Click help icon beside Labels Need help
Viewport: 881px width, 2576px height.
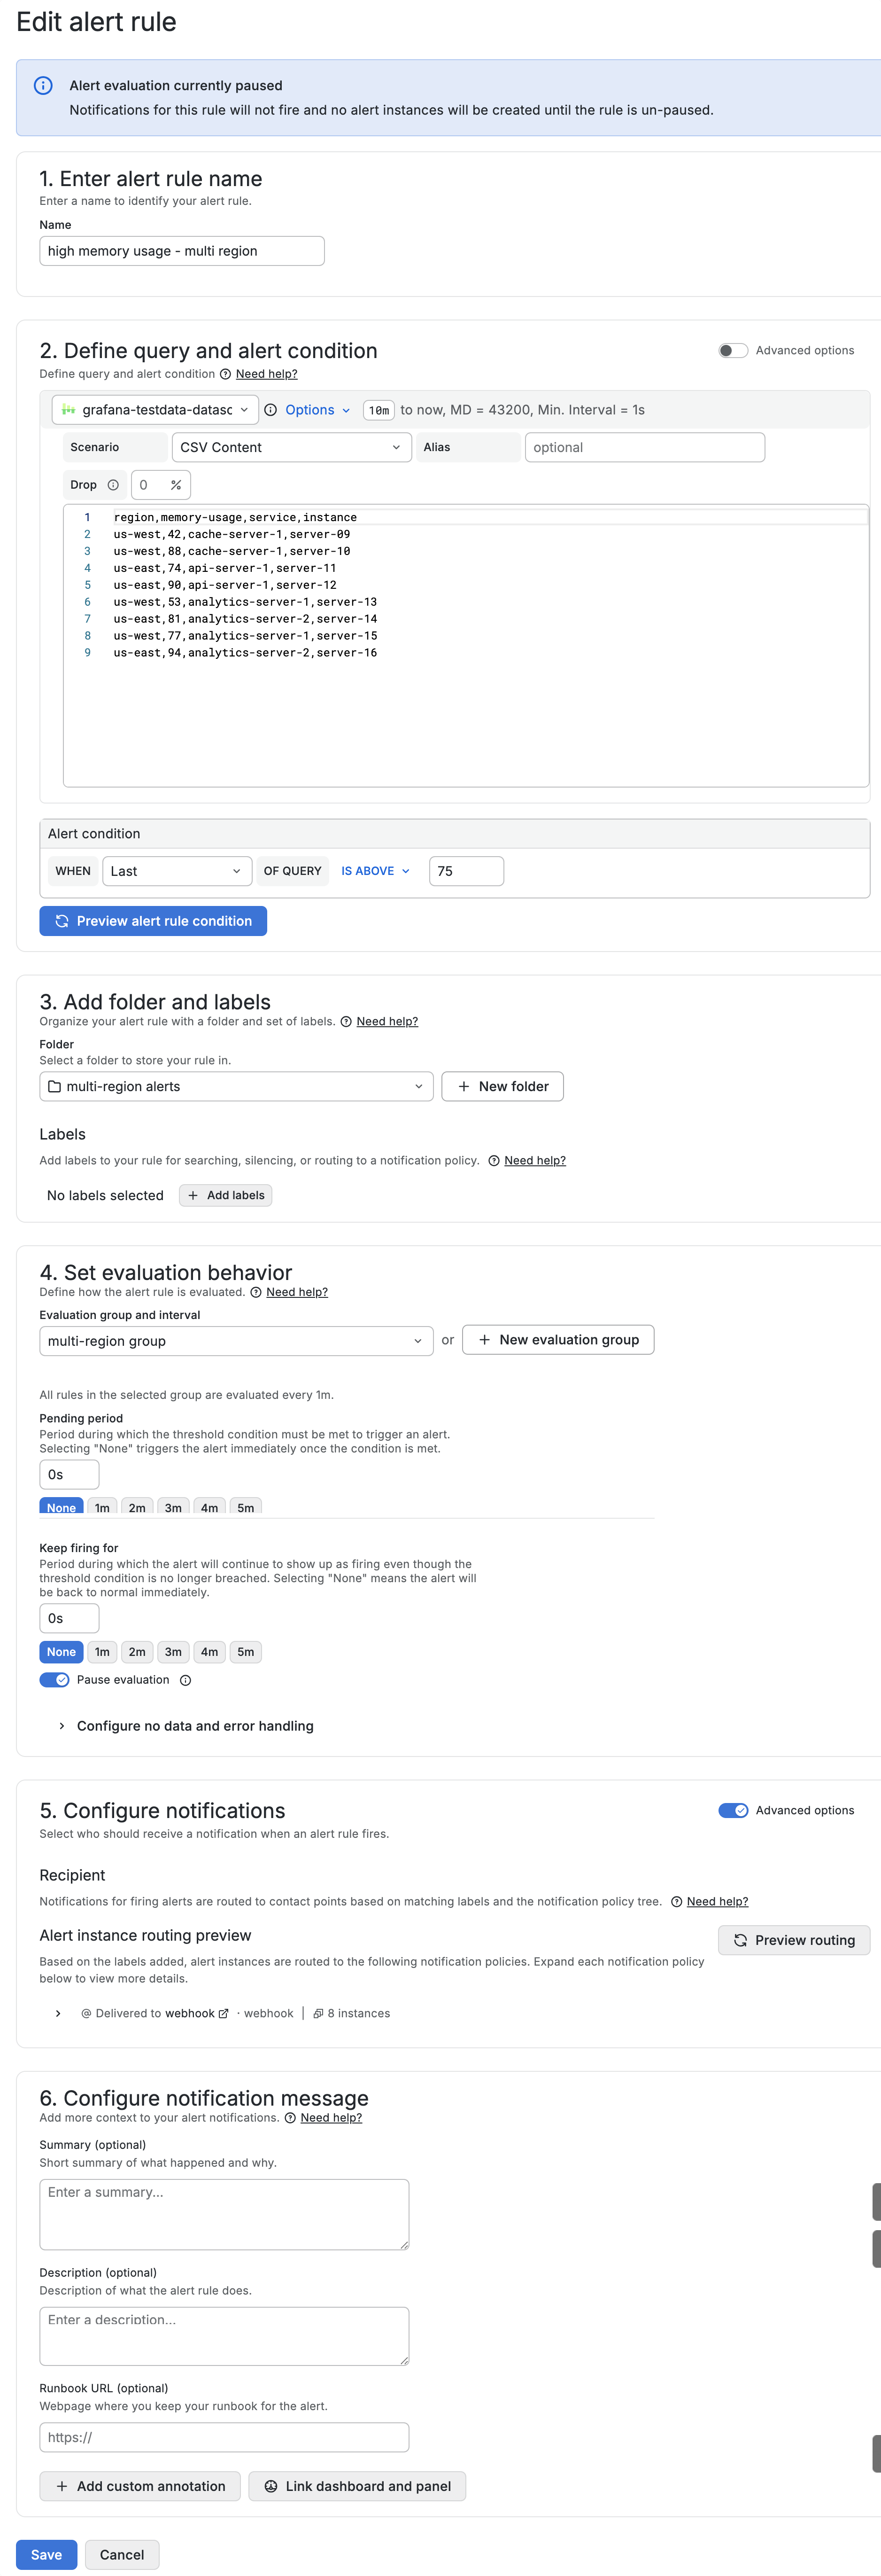494,1161
